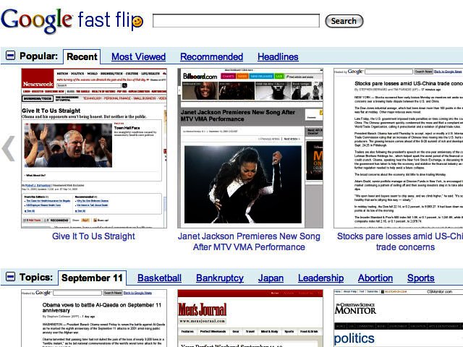Click in the search input field
The image size is (463, 347).
235,21
